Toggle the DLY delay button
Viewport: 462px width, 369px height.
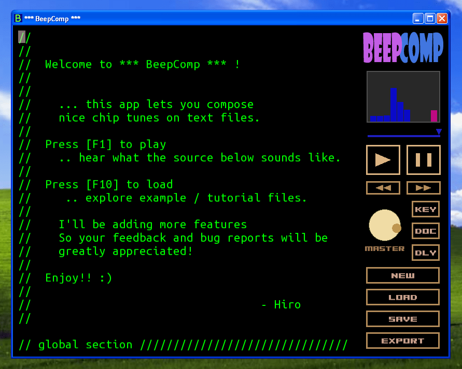tap(425, 253)
